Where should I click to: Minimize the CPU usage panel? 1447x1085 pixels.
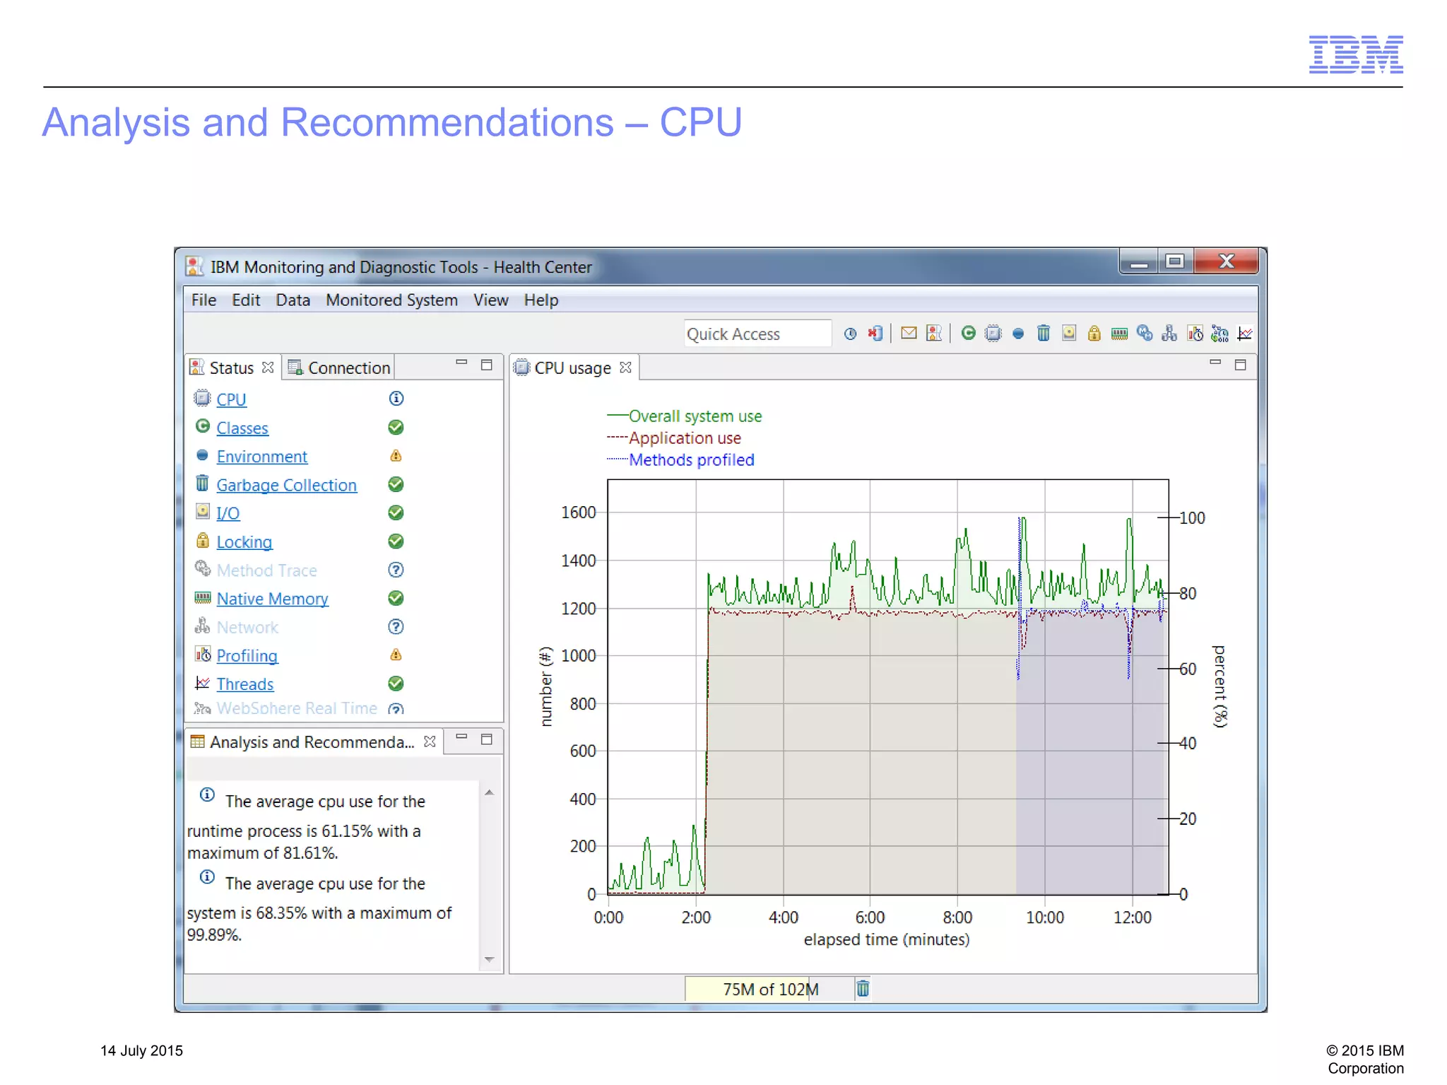coord(1215,363)
